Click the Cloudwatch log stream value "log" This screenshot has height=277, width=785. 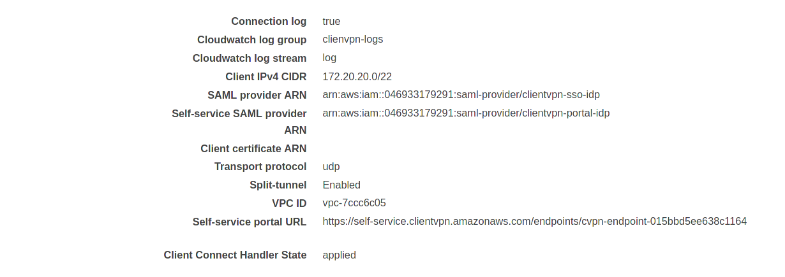329,58
